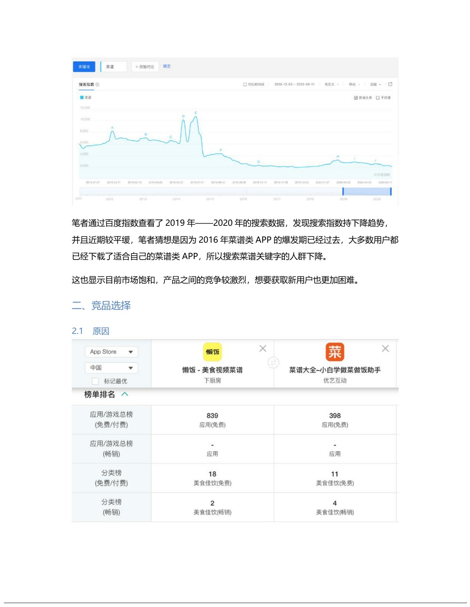Click the orange 菜谱大全 app icon
The width and height of the screenshot is (470, 607).
coord(335,352)
